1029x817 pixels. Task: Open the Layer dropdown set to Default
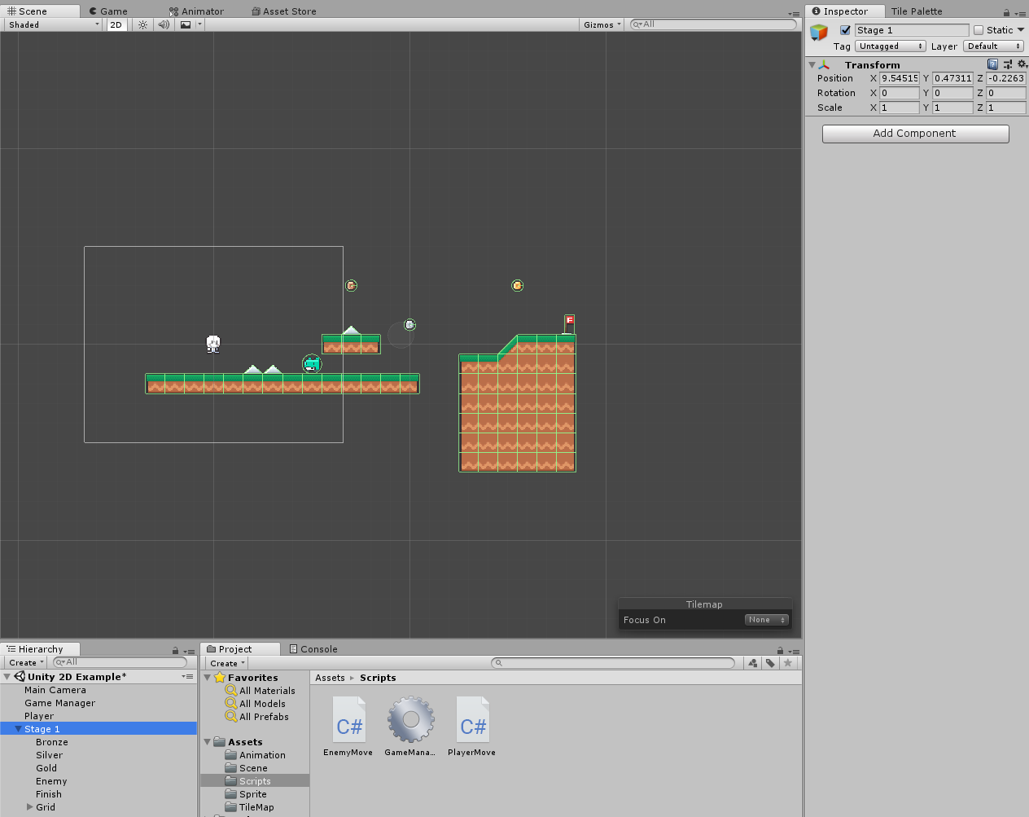[994, 46]
